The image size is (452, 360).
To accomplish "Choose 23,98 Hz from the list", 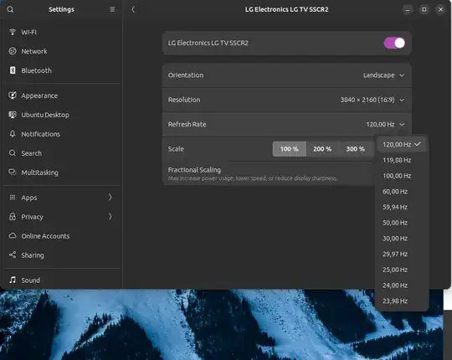I will [402, 301].
